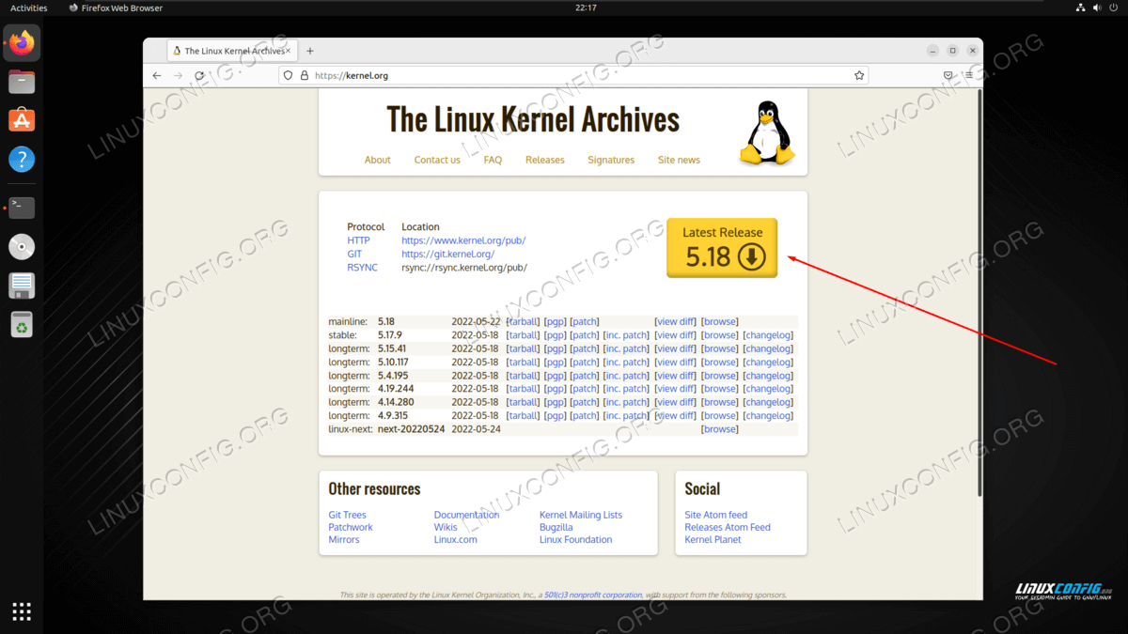The image size is (1128, 634).
Task: Open the About page link
Action: 377,160
